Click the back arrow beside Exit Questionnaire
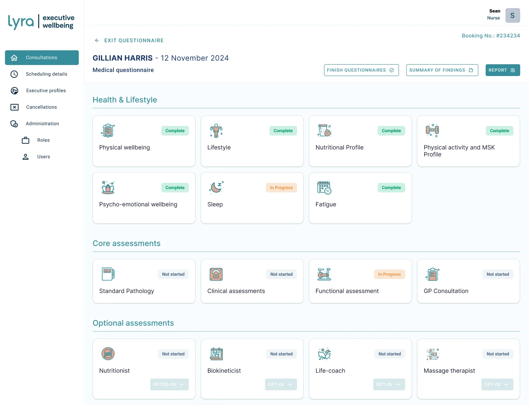Screen dimensions: 529x405 tap(97, 40)
